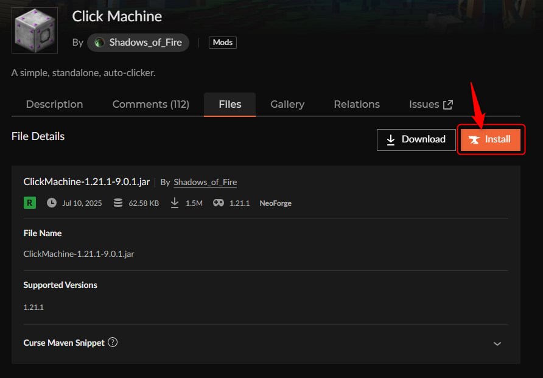This screenshot has height=378, width=543.
Task: Click the Download button
Action: [x=416, y=139]
